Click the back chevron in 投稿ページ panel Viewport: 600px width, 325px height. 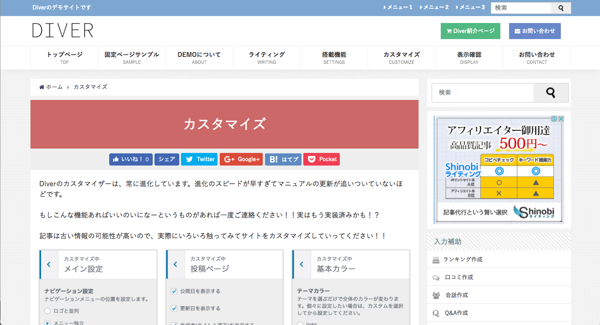175,264
